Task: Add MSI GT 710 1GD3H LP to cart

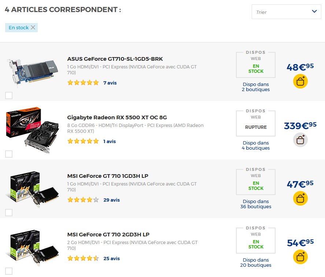Action: (300, 198)
